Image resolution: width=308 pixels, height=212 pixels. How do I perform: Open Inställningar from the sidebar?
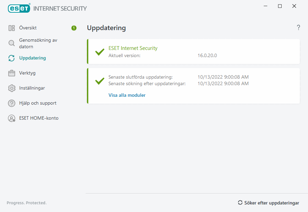point(32,88)
